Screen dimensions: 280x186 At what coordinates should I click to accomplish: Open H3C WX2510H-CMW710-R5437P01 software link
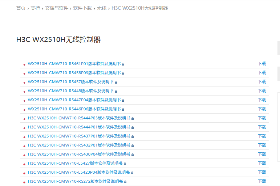79,136
